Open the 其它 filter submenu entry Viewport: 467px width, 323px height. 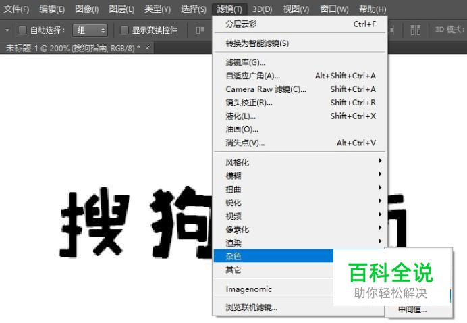pyautogui.click(x=273, y=270)
